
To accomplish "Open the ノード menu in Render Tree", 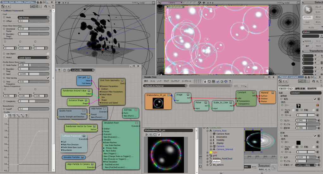I will point(159,81).
